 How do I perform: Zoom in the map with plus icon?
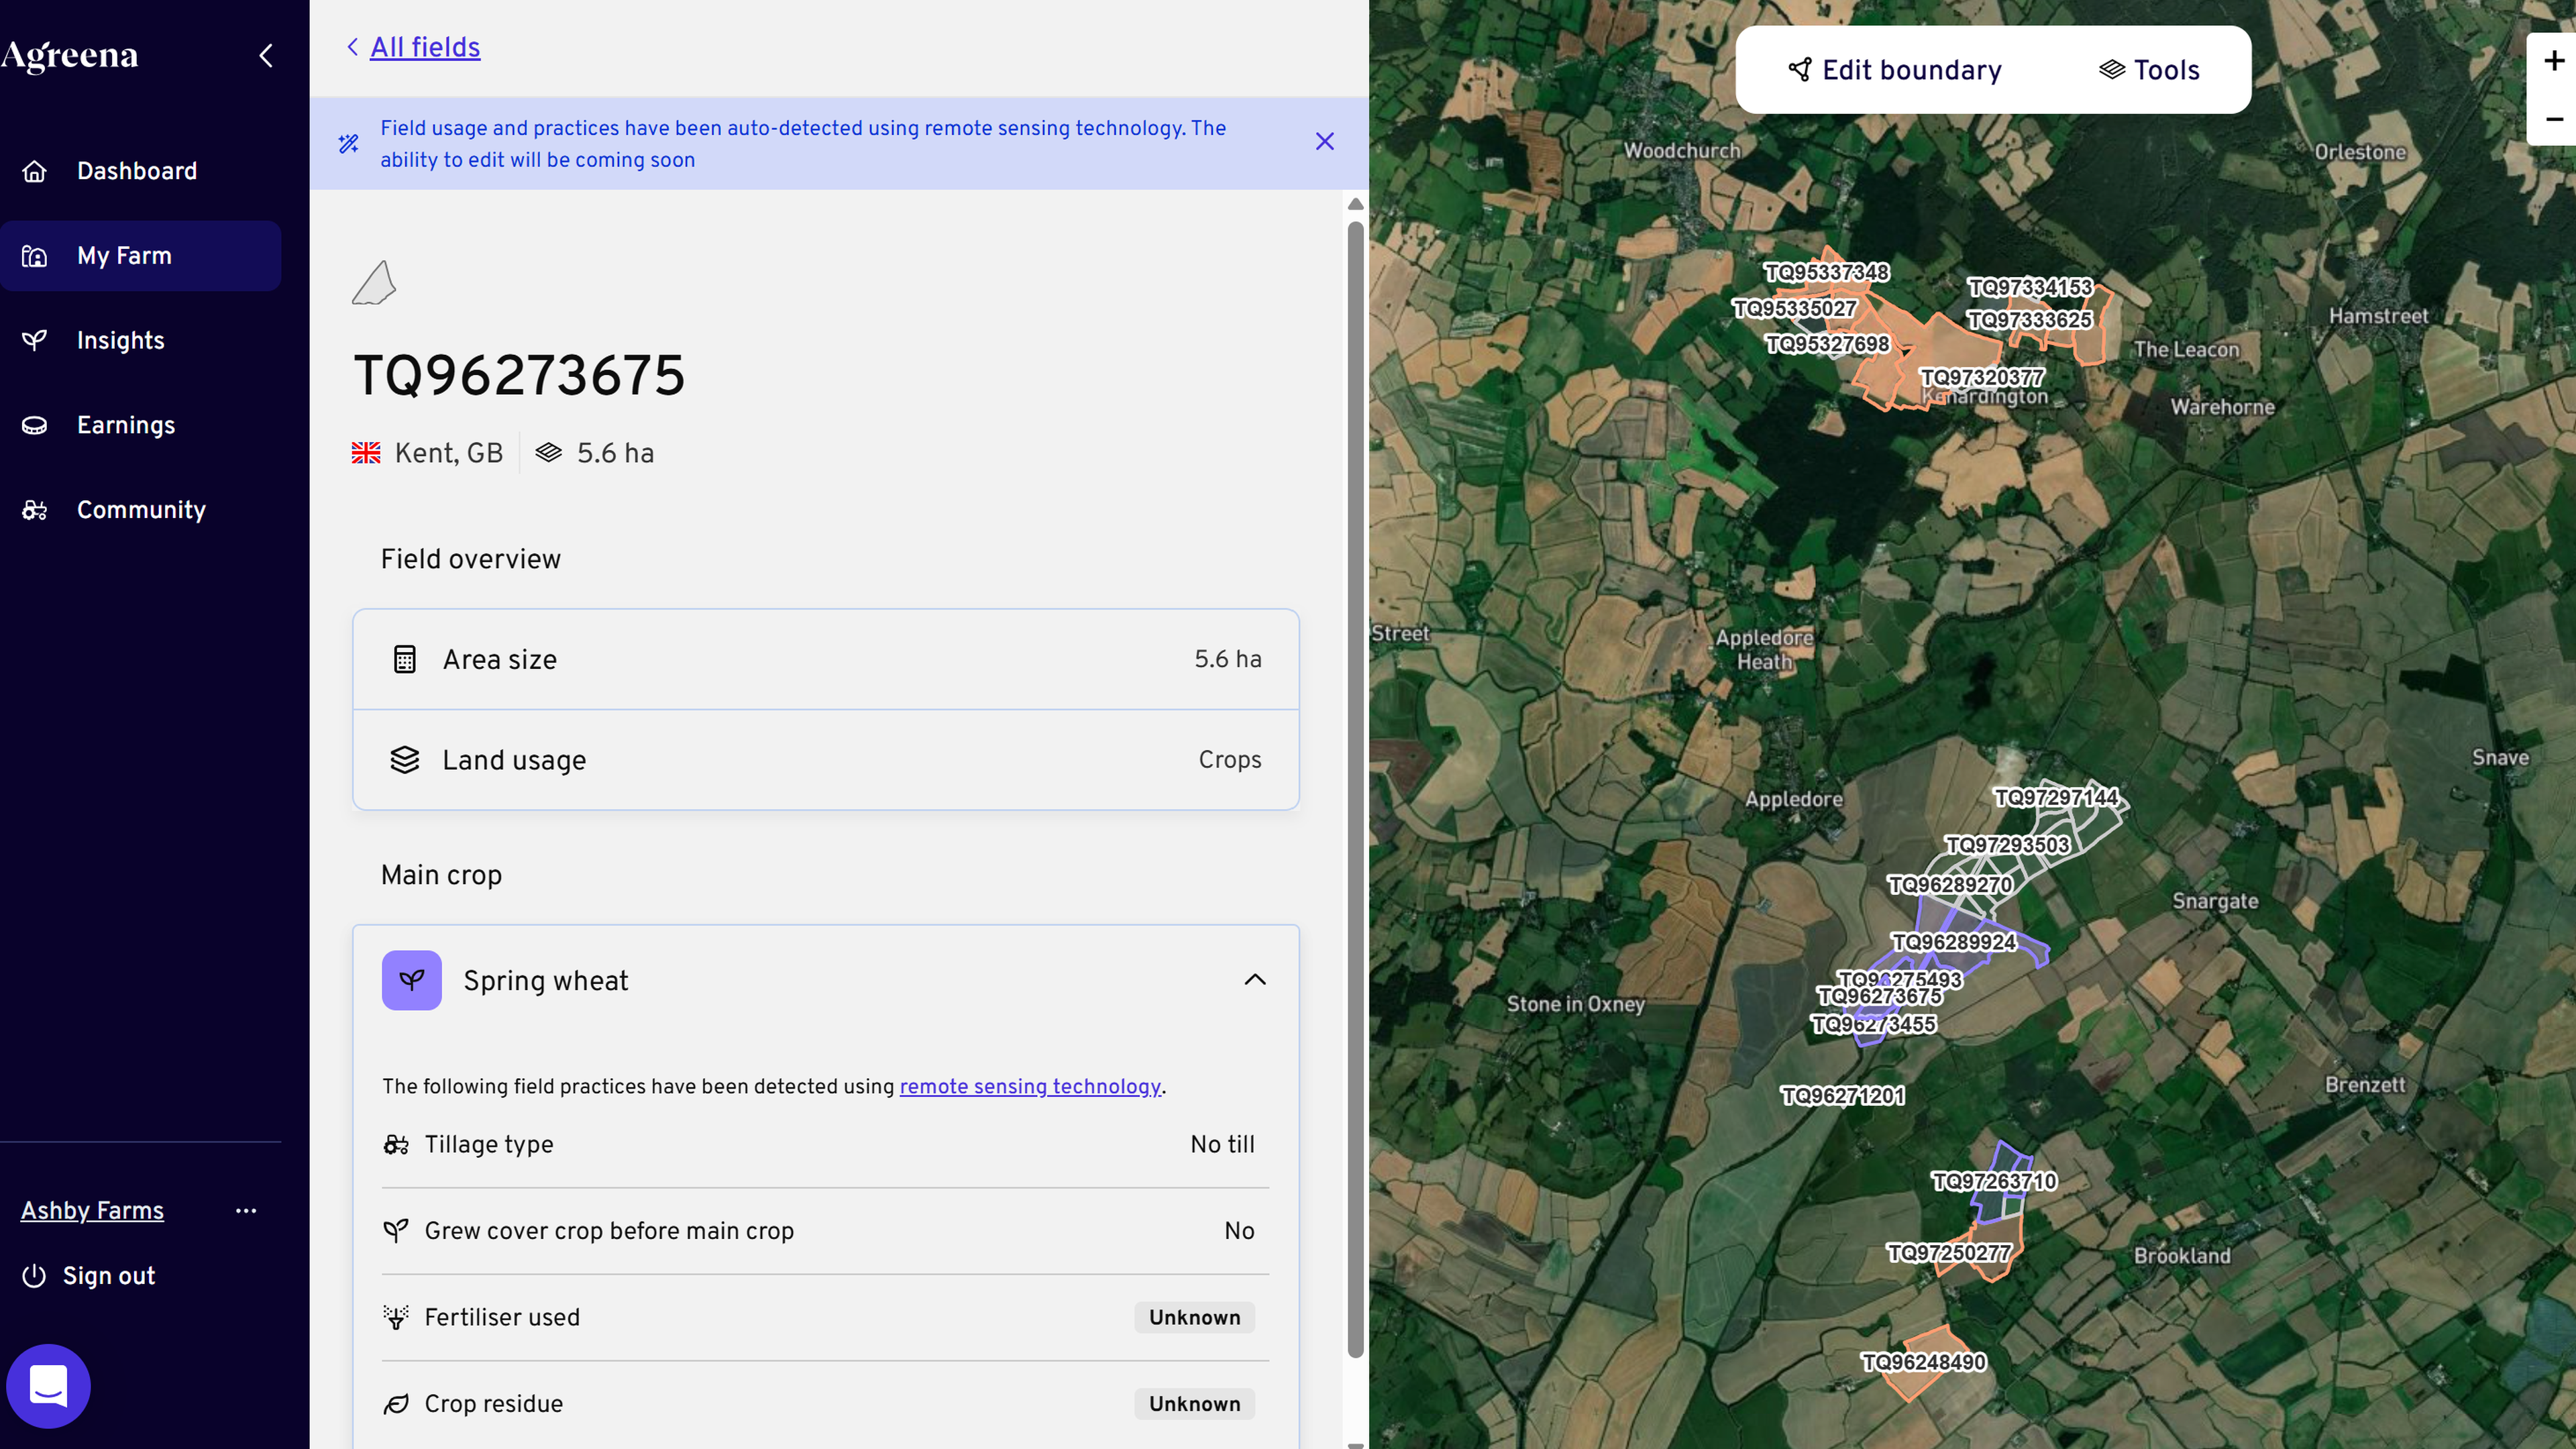2553,61
